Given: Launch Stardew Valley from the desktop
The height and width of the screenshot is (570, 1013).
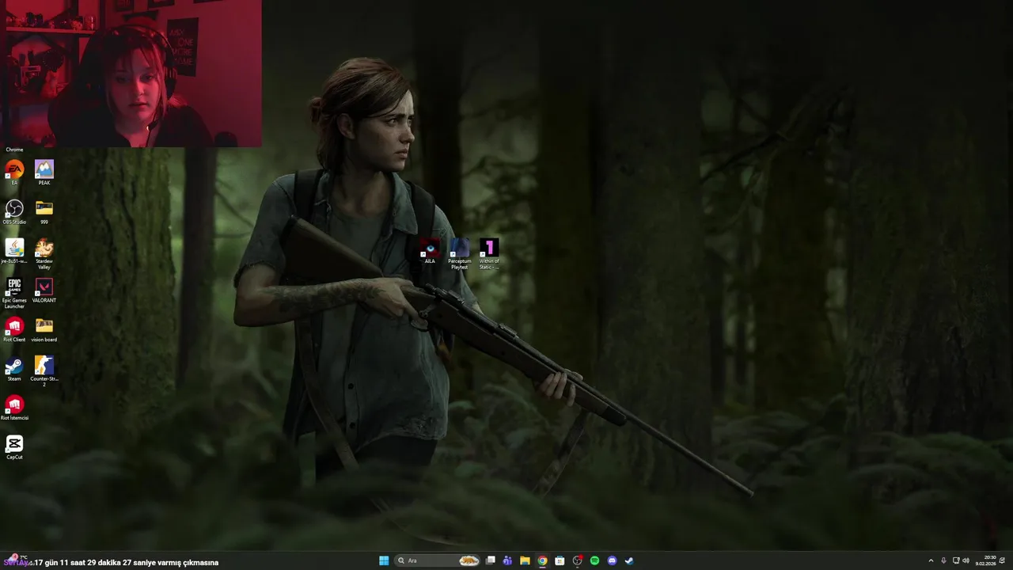Looking at the screenshot, I should pos(44,253).
